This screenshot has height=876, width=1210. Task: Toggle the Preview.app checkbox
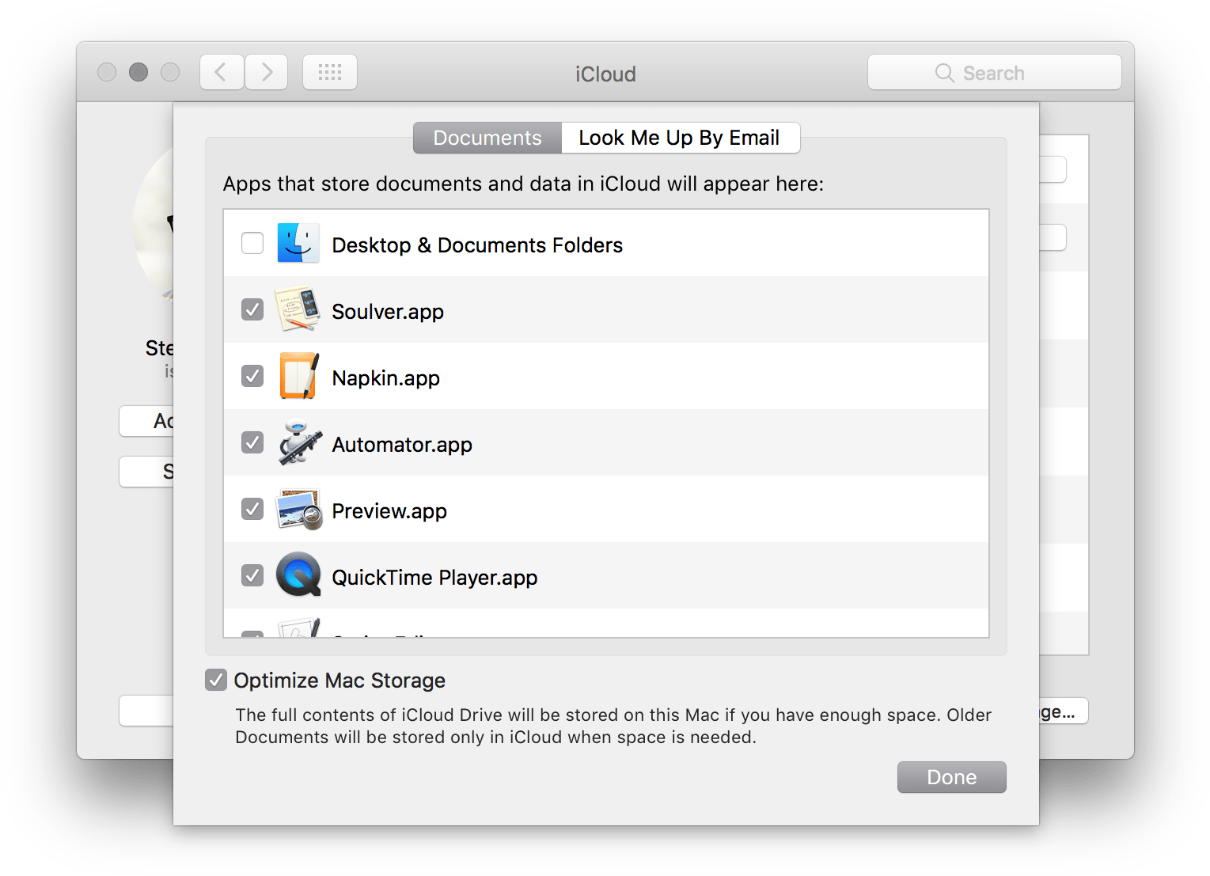point(252,509)
